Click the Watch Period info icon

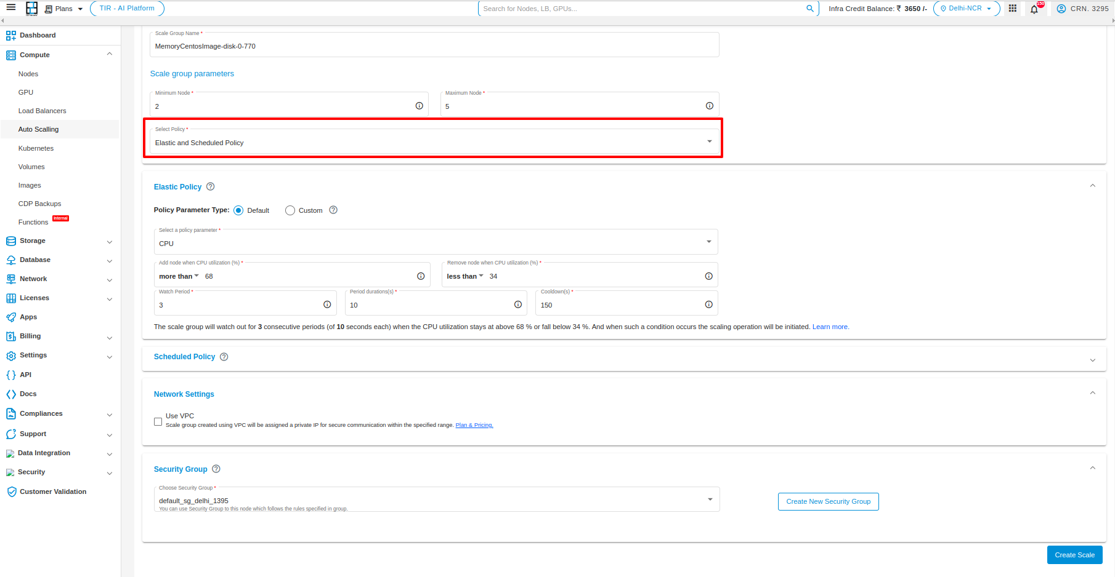tap(327, 304)
